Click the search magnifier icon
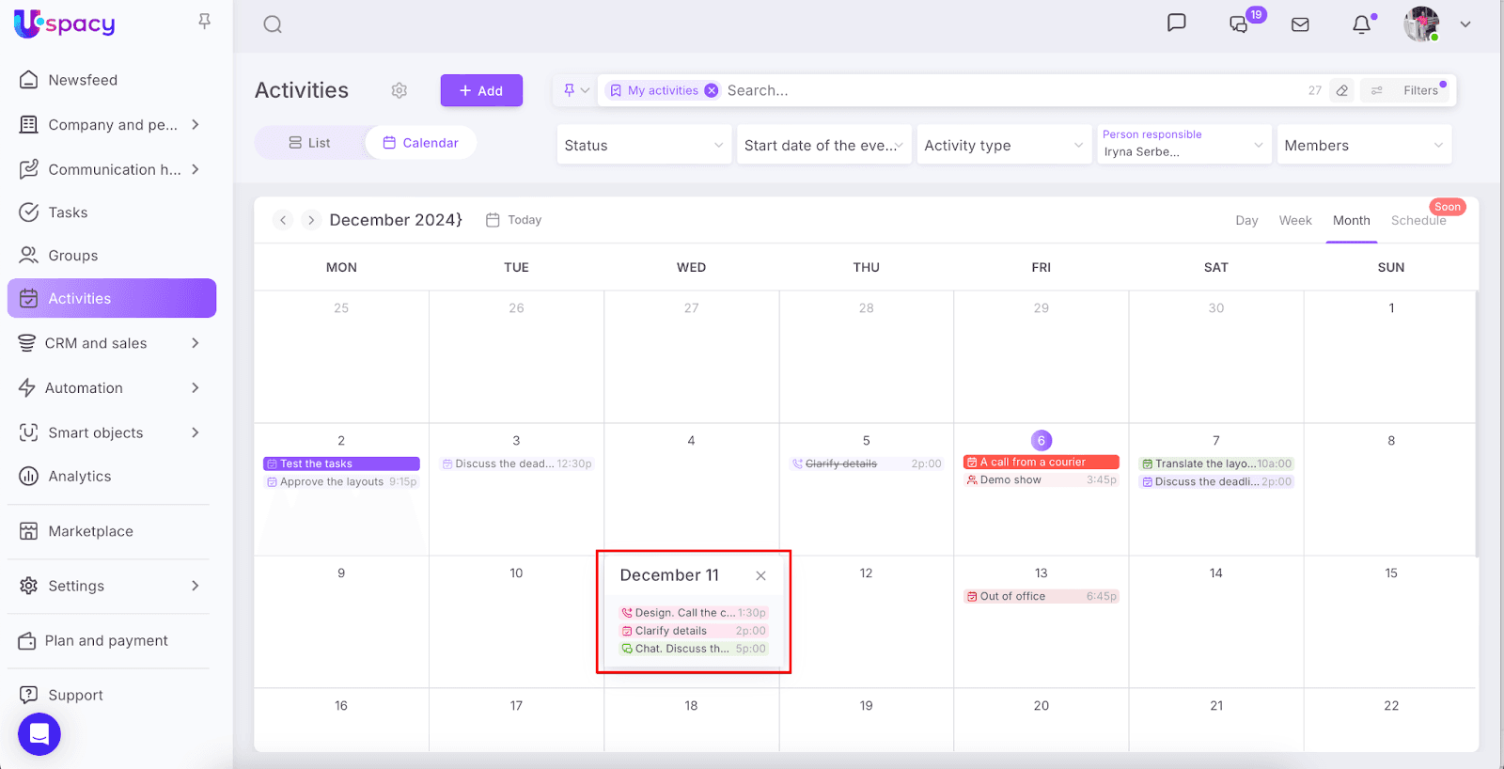The height and width of the screenshot is (769, 1504). tap(273, 24)
